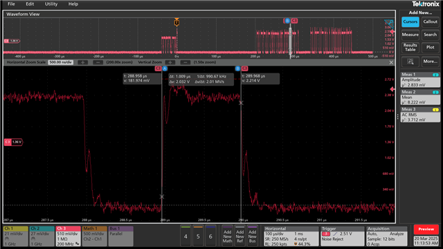Toggle the Ch 2 channel badge
443x249 pixels.
pos(42,236)
